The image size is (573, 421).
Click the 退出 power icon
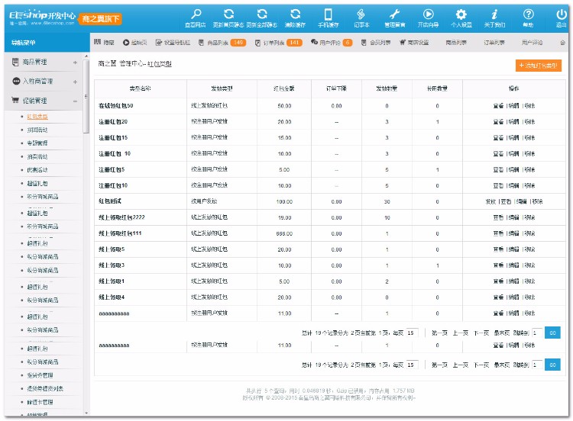562,14
